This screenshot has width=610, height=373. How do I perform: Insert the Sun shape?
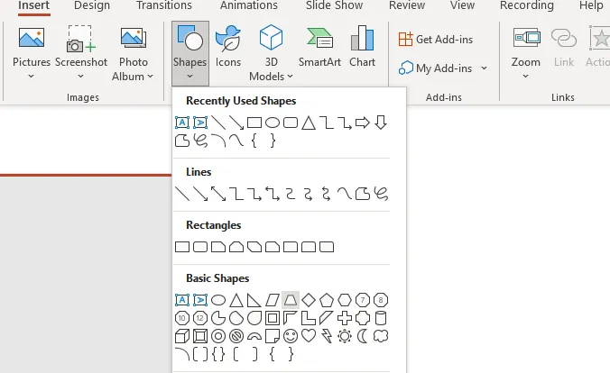coord(344,336)
